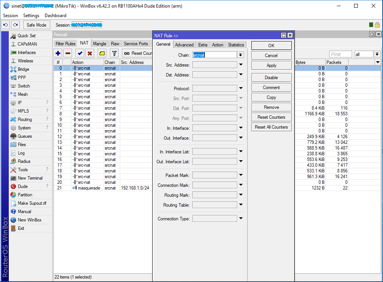This screenshot has width=383, height=282.
Task: Click Apply in NAT Rule dialog
Action: pyautogui.click(x=271, y=65)
